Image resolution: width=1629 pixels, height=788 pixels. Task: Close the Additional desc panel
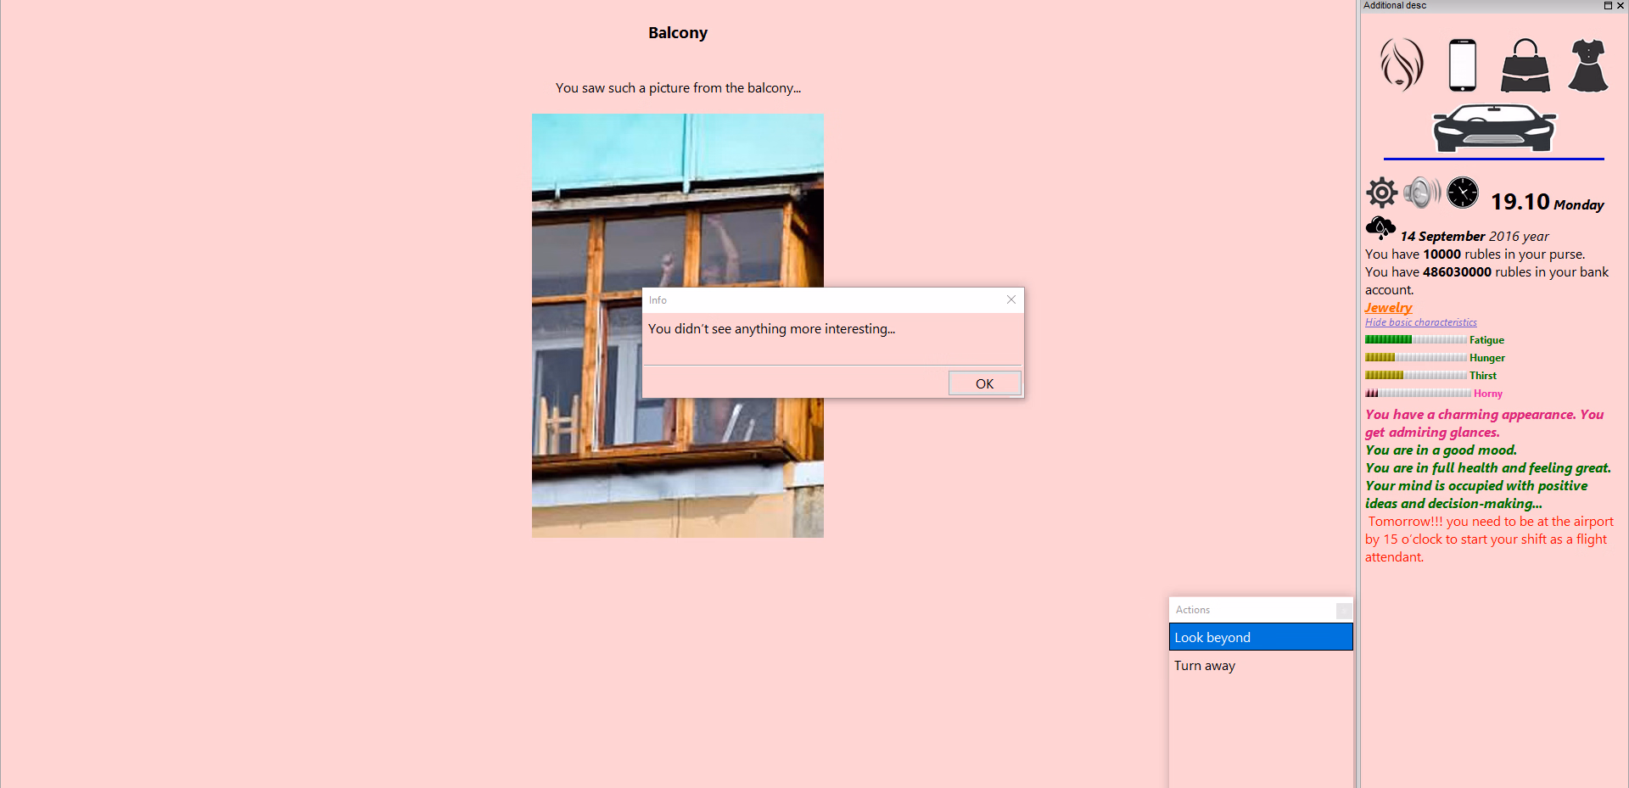pyautogui.click(x=1621, y=5)
